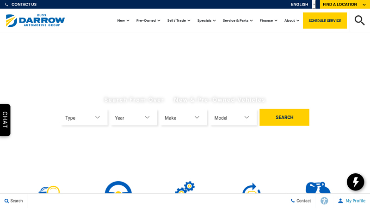Image resolution: width=370 pixels, height=208 pixels.
Task: Open the magnifier search icon in header
Action: tap(359, 20)
